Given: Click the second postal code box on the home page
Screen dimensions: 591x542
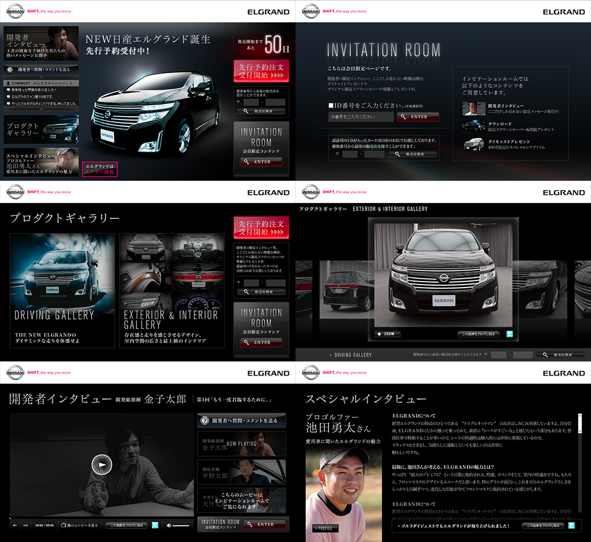Looking at the screenshot, I should (275, 102).
